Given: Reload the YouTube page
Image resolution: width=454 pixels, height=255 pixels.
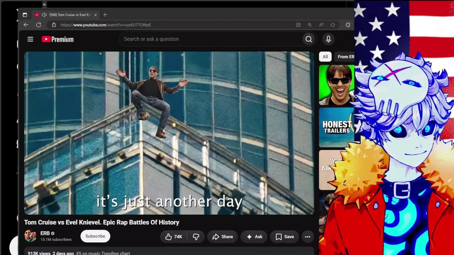Looking at the screenshot, I should [39, 25].
